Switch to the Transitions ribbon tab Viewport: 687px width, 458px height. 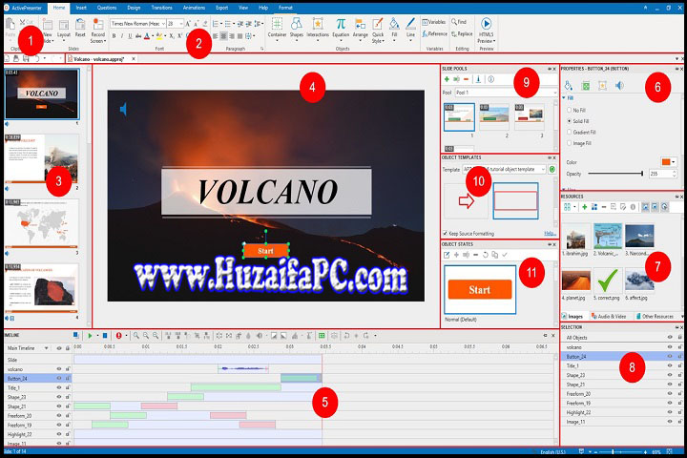coord(161,8)
